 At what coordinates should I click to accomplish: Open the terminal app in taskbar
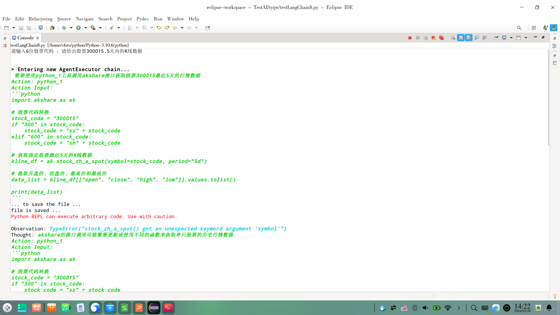168,308
